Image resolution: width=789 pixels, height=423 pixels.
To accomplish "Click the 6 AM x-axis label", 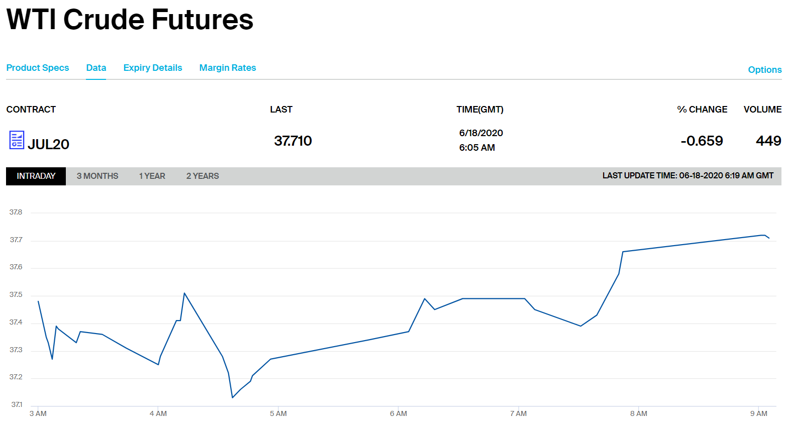I will (399, 413).
